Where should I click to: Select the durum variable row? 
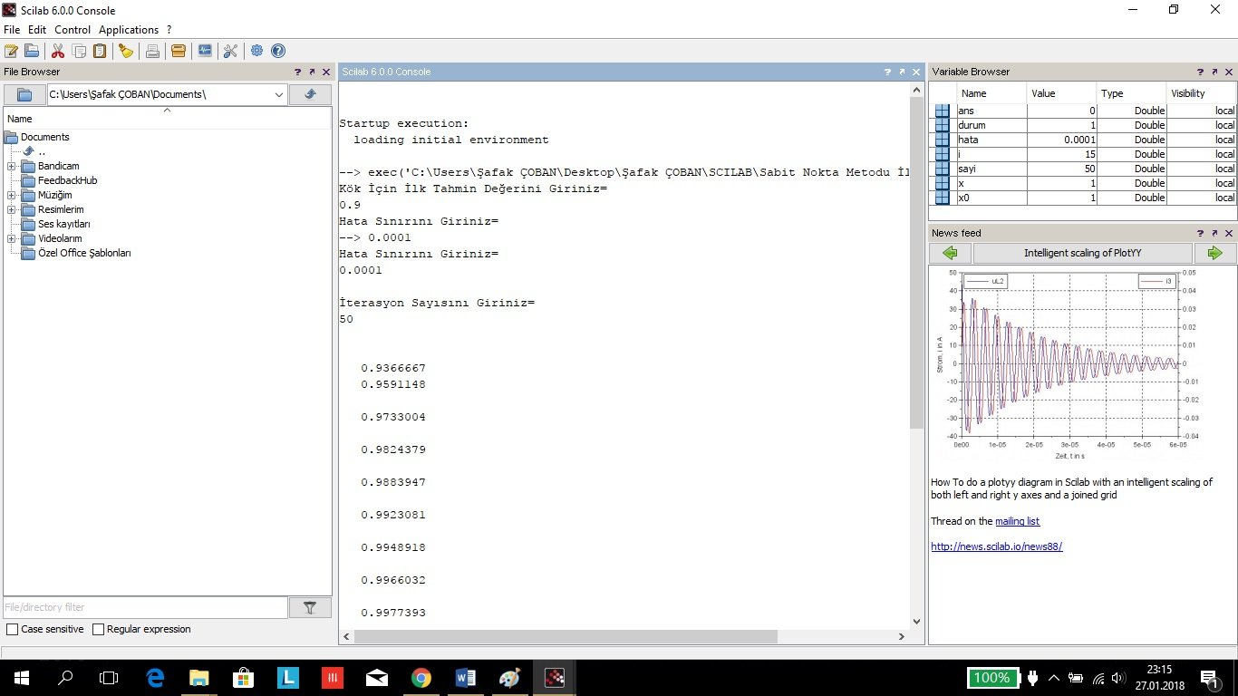click(x=1085, y=125)
